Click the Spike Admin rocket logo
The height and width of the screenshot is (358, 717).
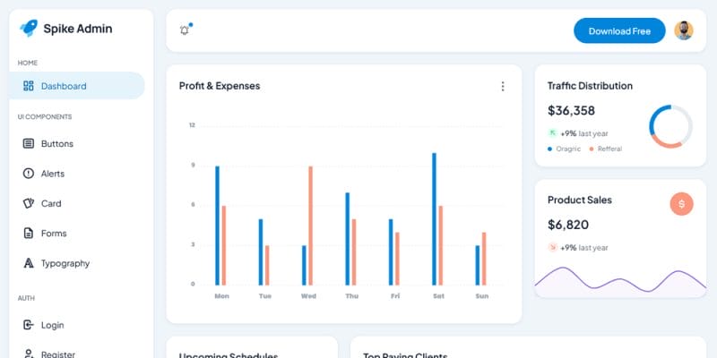(29, 29)
